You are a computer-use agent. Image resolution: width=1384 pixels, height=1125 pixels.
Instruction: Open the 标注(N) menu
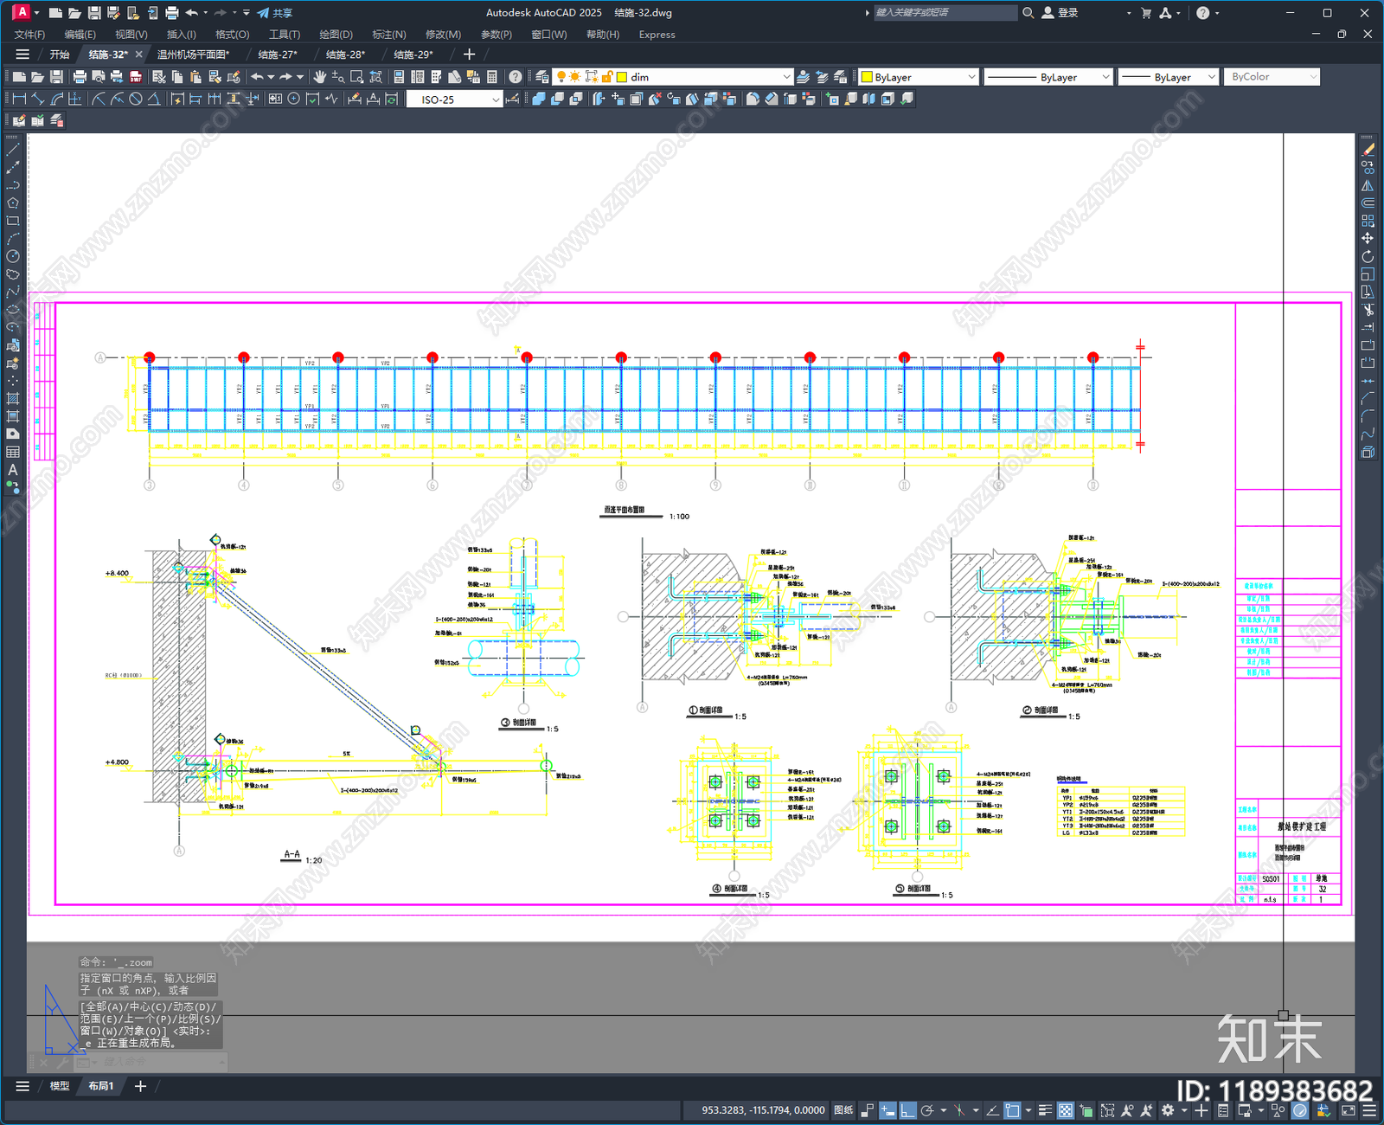[x=388, y=35]
